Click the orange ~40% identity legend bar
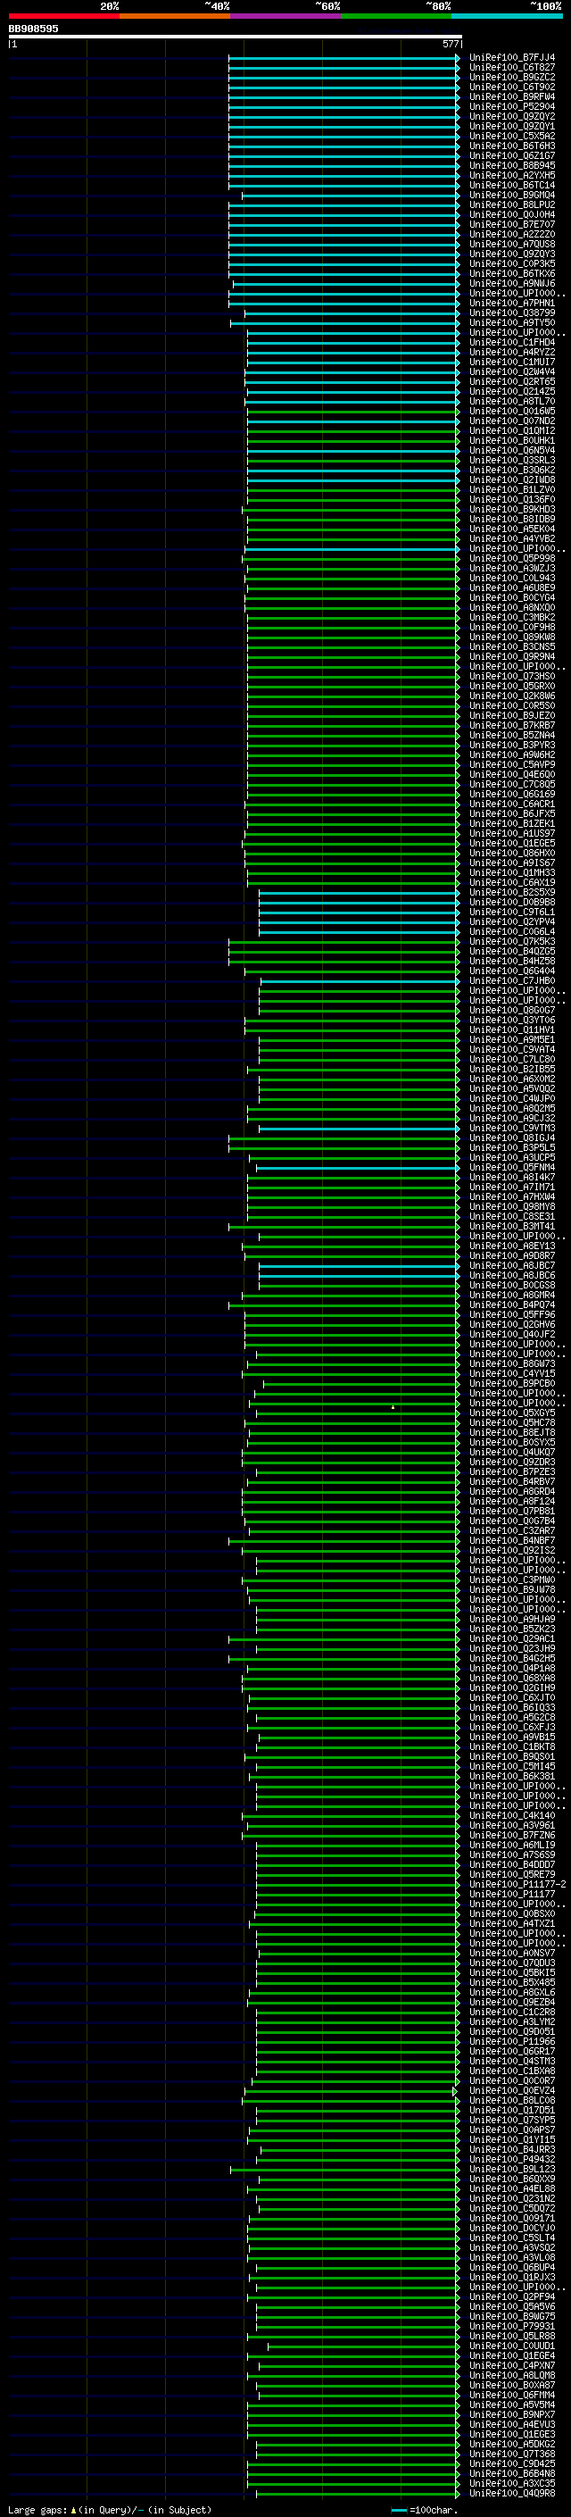 pyautogui.click(x=175, y=16)
